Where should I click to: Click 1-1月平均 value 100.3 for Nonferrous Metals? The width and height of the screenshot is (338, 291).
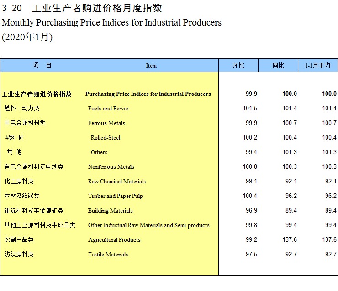click(329, 166)
